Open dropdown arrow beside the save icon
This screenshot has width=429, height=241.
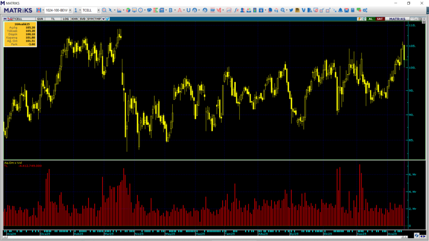click(x=43, y=10)
